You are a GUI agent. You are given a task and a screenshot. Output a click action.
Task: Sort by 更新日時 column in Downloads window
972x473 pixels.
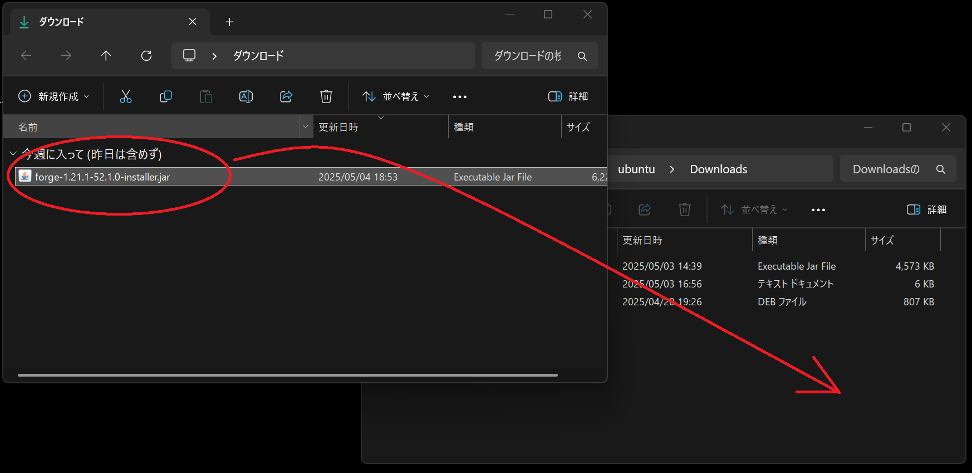pos(684,240)
